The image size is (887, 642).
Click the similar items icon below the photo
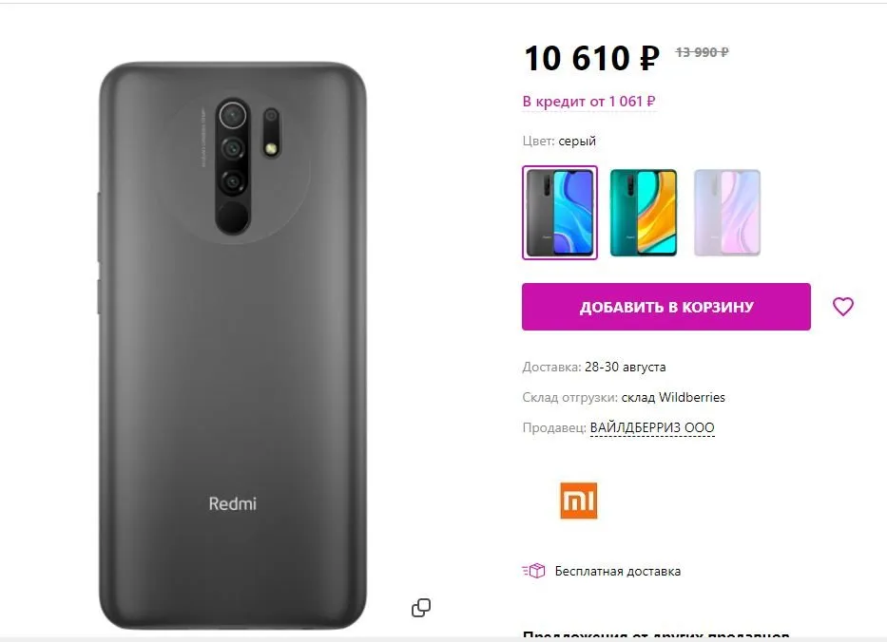click(421, 608)
